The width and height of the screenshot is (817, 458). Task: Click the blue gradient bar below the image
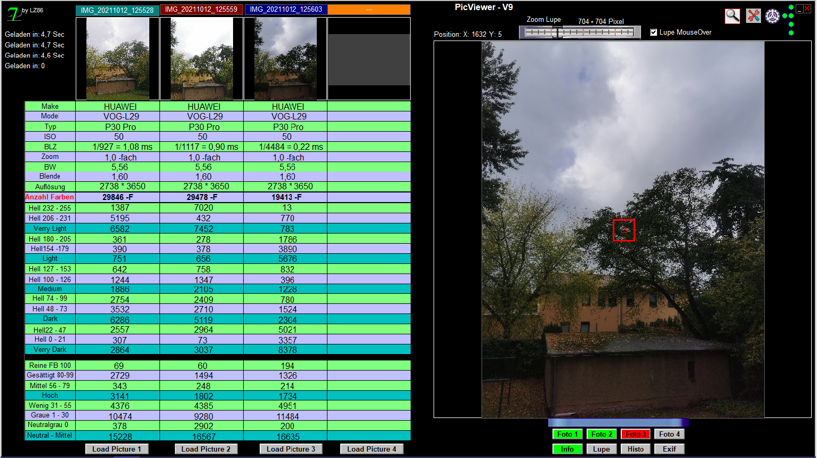point(618,422)
